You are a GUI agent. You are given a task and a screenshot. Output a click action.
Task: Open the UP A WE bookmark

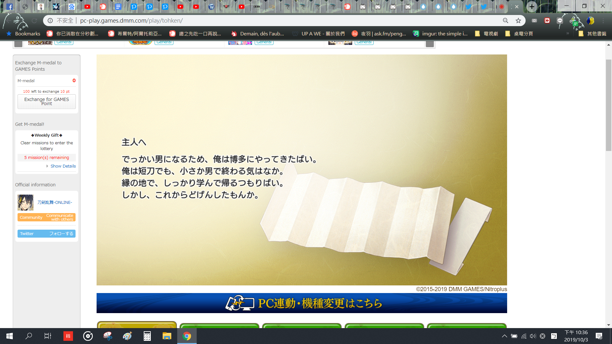pyautogui.click(x=318, y=34)
